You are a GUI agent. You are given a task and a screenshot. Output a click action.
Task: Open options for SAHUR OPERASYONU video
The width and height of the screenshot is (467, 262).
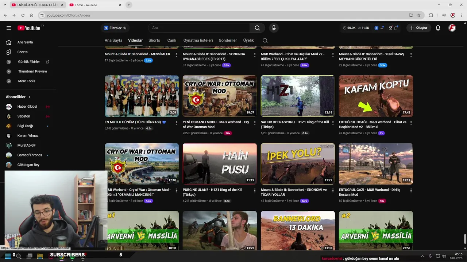pos(333,123)
